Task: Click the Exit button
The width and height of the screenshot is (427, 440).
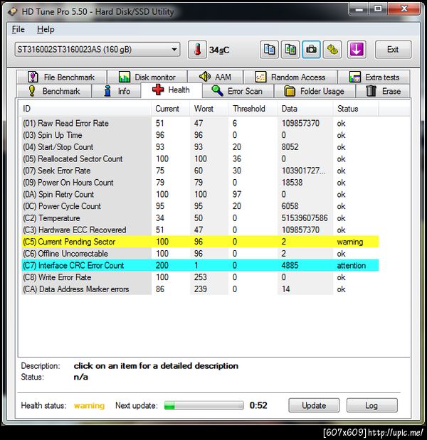Action: tap(393, 50)
